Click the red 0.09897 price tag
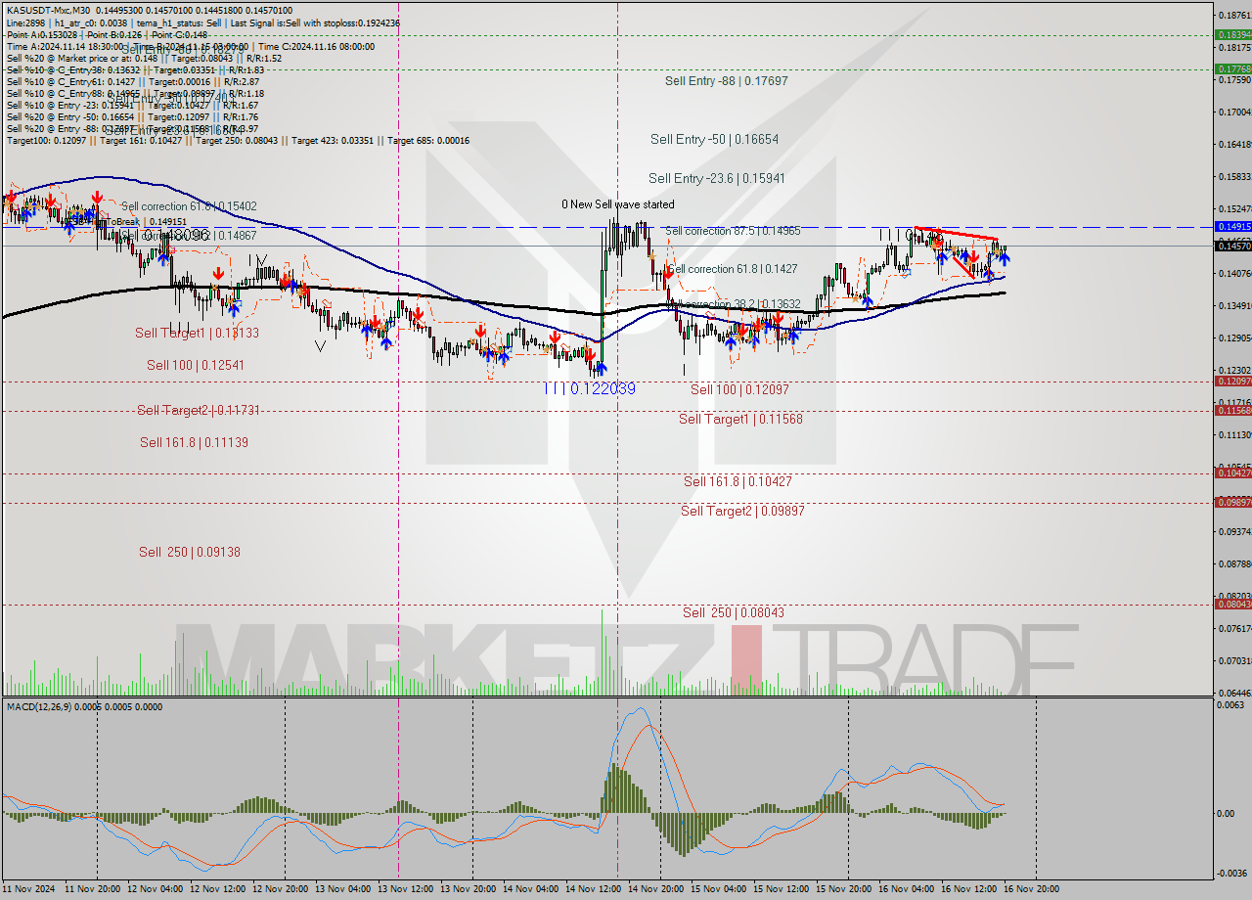Viewport: 1252px width, 900px height. point(1232,502)
